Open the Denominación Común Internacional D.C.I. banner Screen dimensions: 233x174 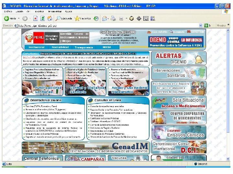point(179,147)
